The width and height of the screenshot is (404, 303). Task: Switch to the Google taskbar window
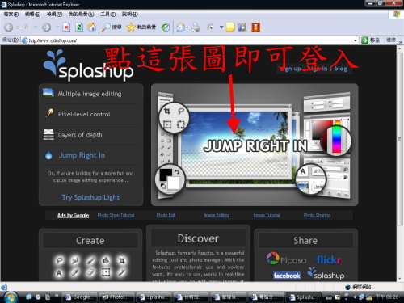pos(80,297)
